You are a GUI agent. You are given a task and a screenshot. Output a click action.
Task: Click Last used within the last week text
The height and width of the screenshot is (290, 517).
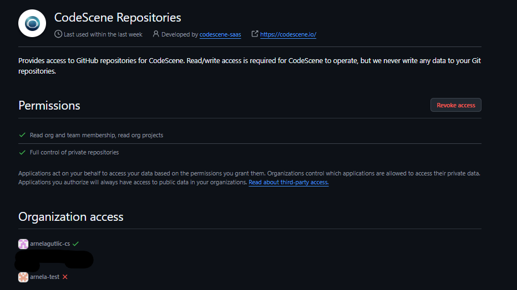pyautogui.click(x=103, y=34)
